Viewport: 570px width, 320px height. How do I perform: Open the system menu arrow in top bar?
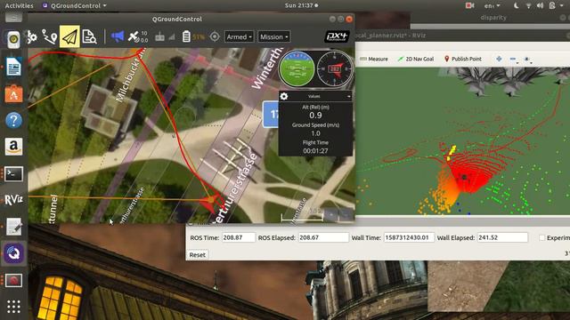point(563,5)
